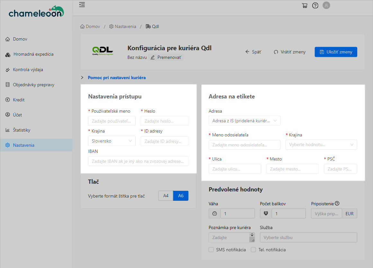
Task: Open Hromadná expedícia in the sidebar
Action: 33,54
